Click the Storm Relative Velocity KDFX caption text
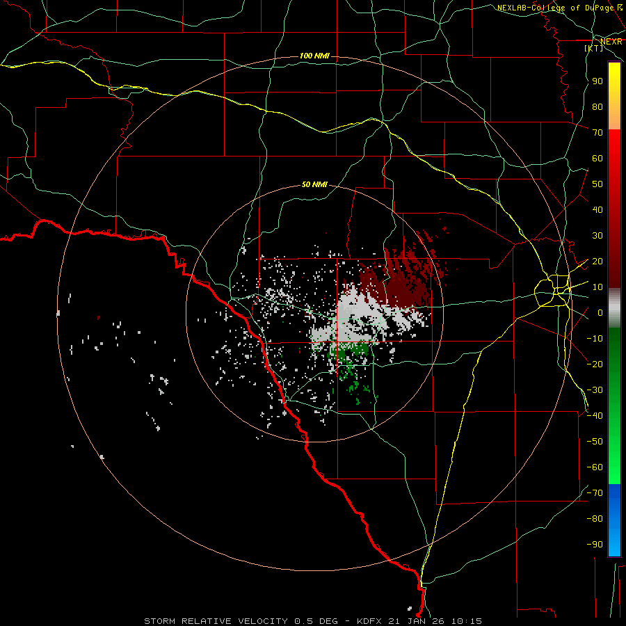Image resolution: width=626 pixels, height=626 pixels. 313,621
